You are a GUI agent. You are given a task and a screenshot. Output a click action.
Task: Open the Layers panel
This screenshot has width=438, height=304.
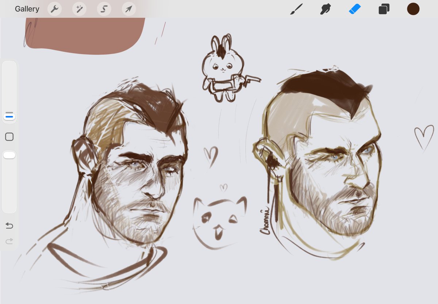coord(384,9)
